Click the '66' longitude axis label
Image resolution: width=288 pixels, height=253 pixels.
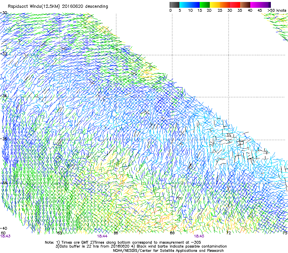click(116, 233)
